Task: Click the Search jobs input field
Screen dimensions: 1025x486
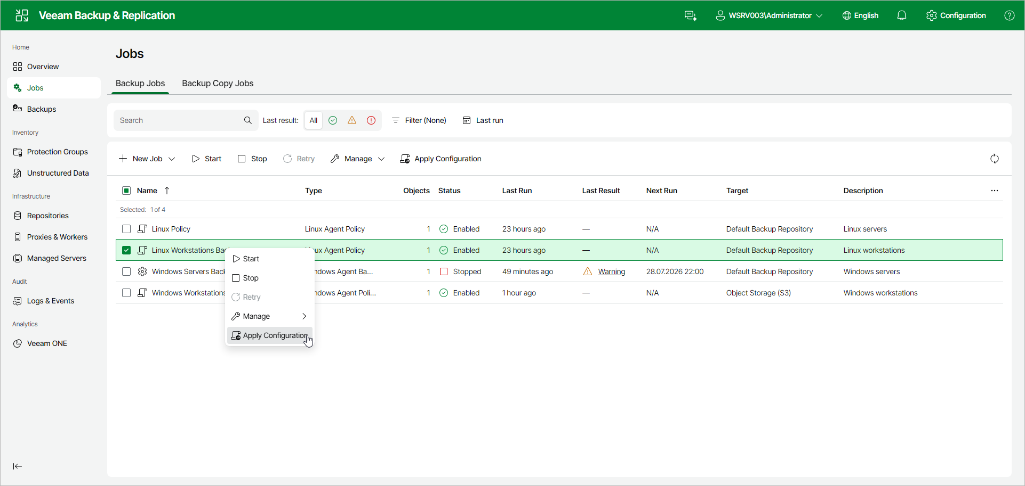Action: (186, 120)
